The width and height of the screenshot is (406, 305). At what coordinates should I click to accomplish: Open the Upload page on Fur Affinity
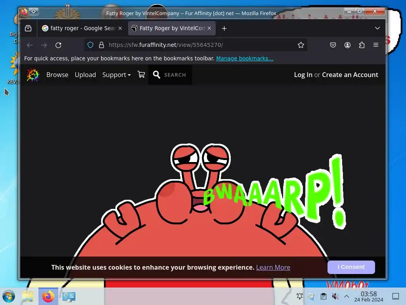(85, 75)
